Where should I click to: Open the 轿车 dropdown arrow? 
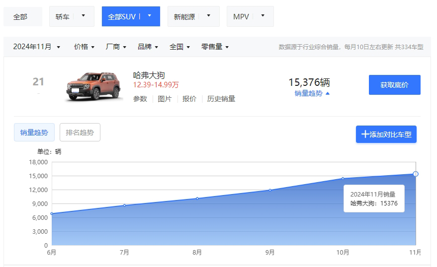point(83,15)
